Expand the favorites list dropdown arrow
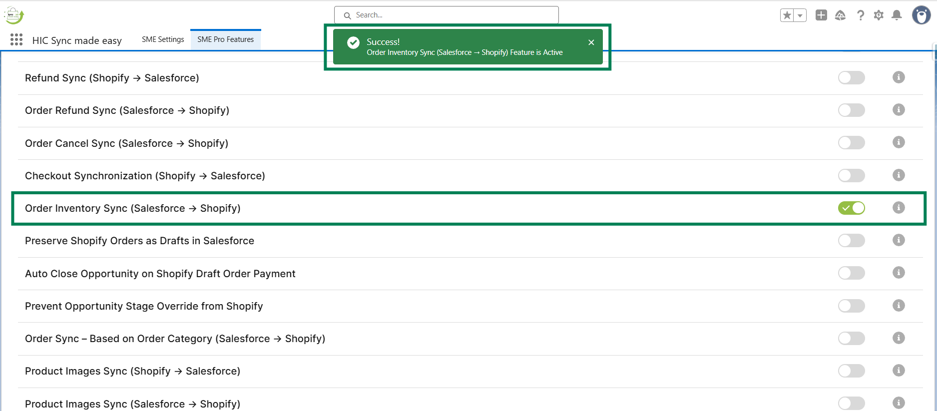937x411 pixels. tap(800, 15)
